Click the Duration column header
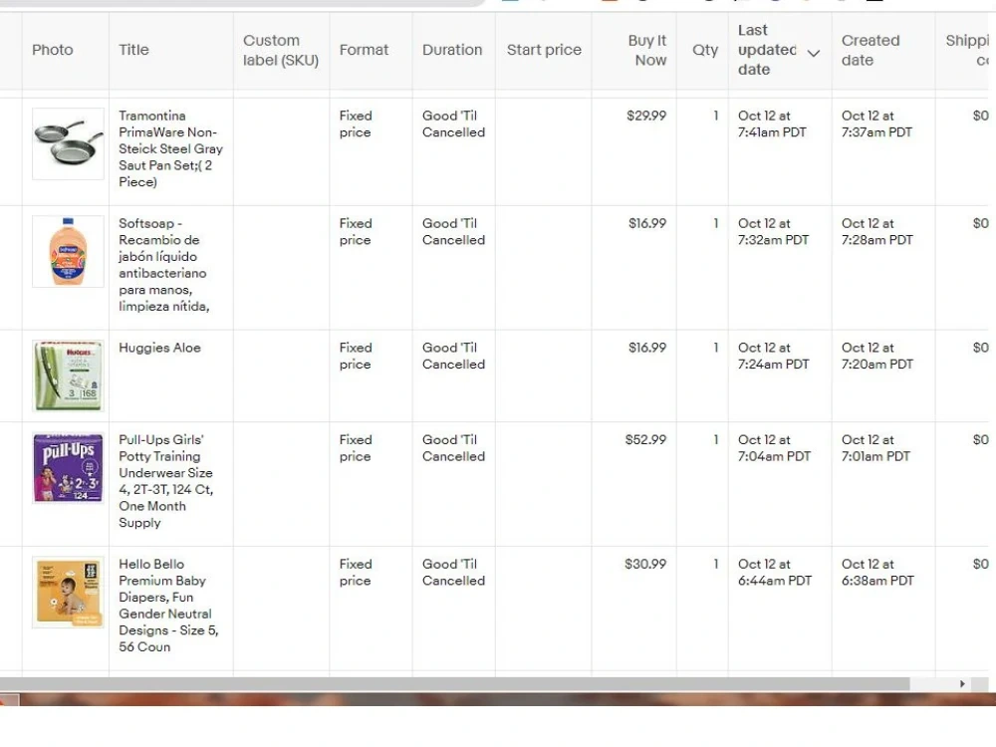Image resolution: width=996 pixels, height=747 pixels. (452, 50)
